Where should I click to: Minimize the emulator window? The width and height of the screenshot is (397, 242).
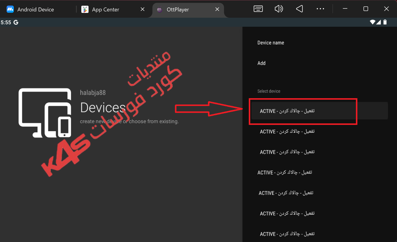345,9
